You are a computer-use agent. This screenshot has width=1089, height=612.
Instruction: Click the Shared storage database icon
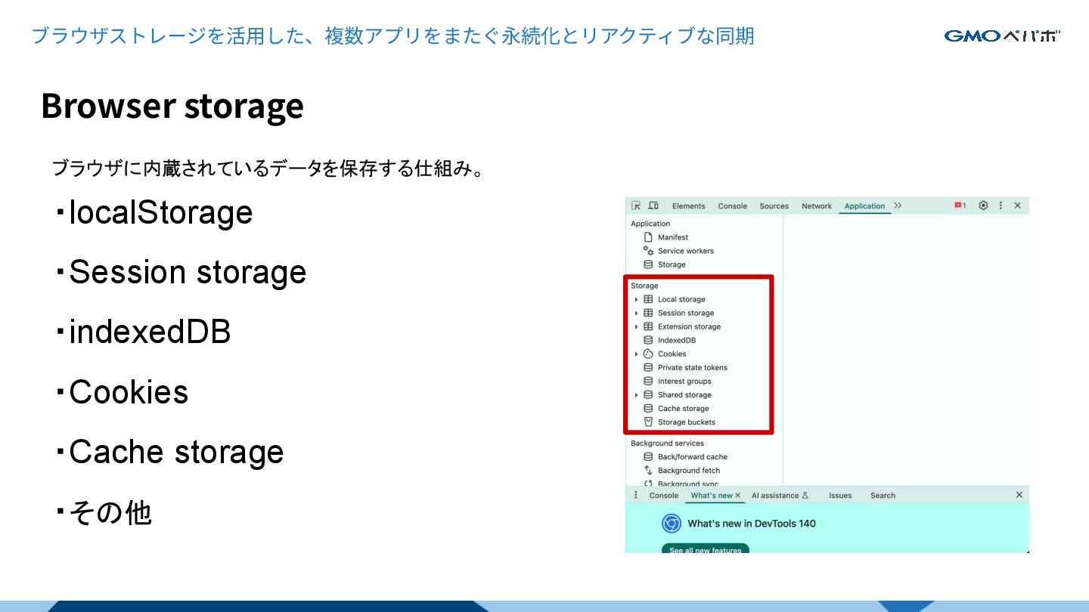click(x=648, y=394)
